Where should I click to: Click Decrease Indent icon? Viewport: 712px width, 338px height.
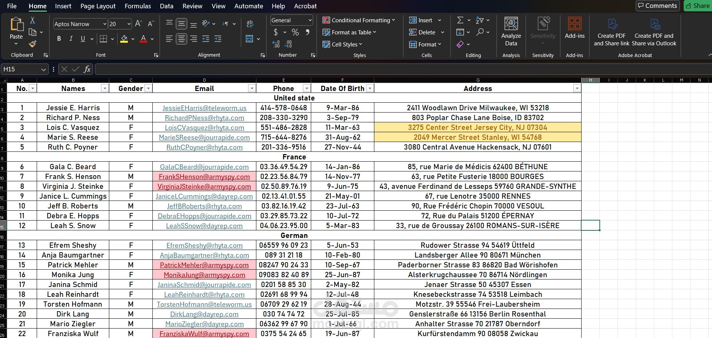206,39
